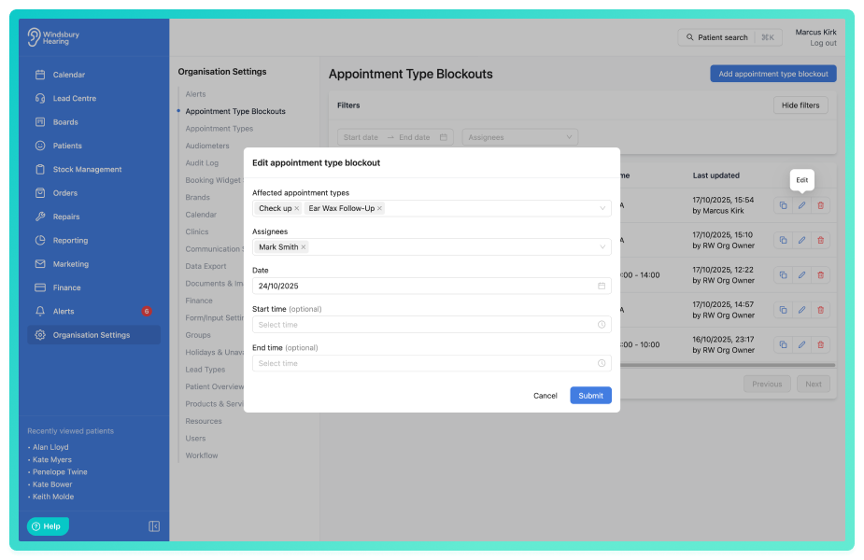Go to Next page of results
The width and height of the screenshot is (864, 560).
[x=814, y=384]
